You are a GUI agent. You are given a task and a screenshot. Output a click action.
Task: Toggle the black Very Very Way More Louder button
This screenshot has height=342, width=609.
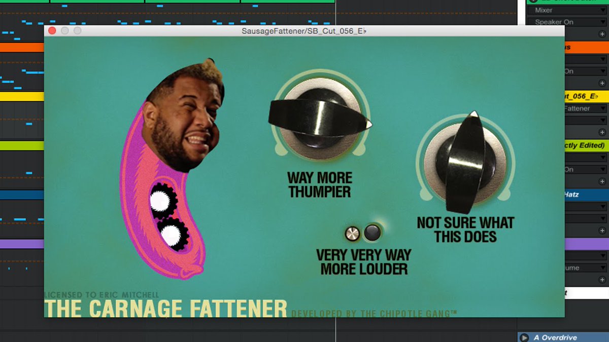pos(373,233)
